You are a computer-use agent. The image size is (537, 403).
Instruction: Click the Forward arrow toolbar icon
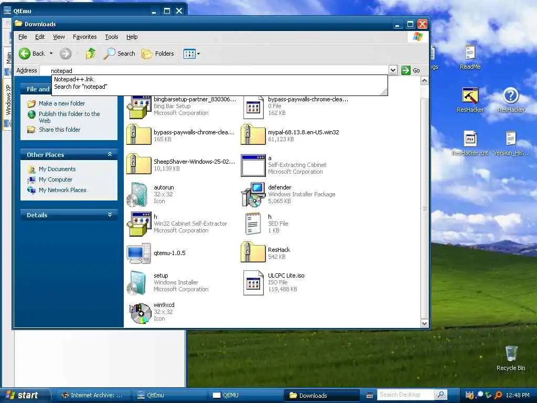[66, 54]
